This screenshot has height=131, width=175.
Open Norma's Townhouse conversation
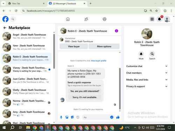point(26,102)
